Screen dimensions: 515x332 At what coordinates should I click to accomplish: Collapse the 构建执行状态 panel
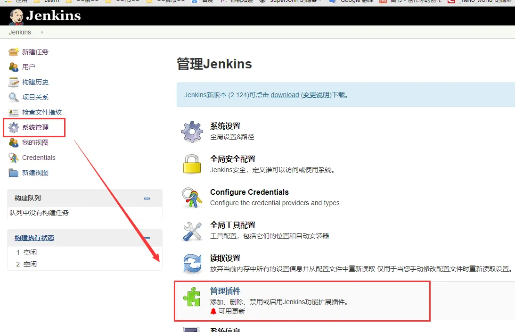(147, 238)
